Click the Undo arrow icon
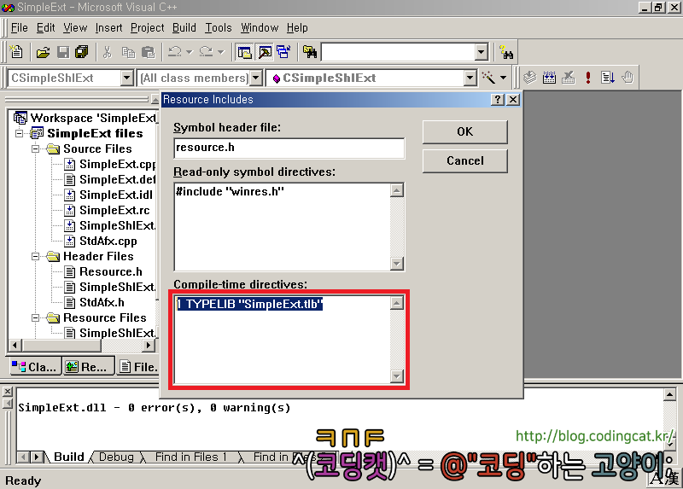Viewport: 683px width, 489px height. [x=175, y=52]
